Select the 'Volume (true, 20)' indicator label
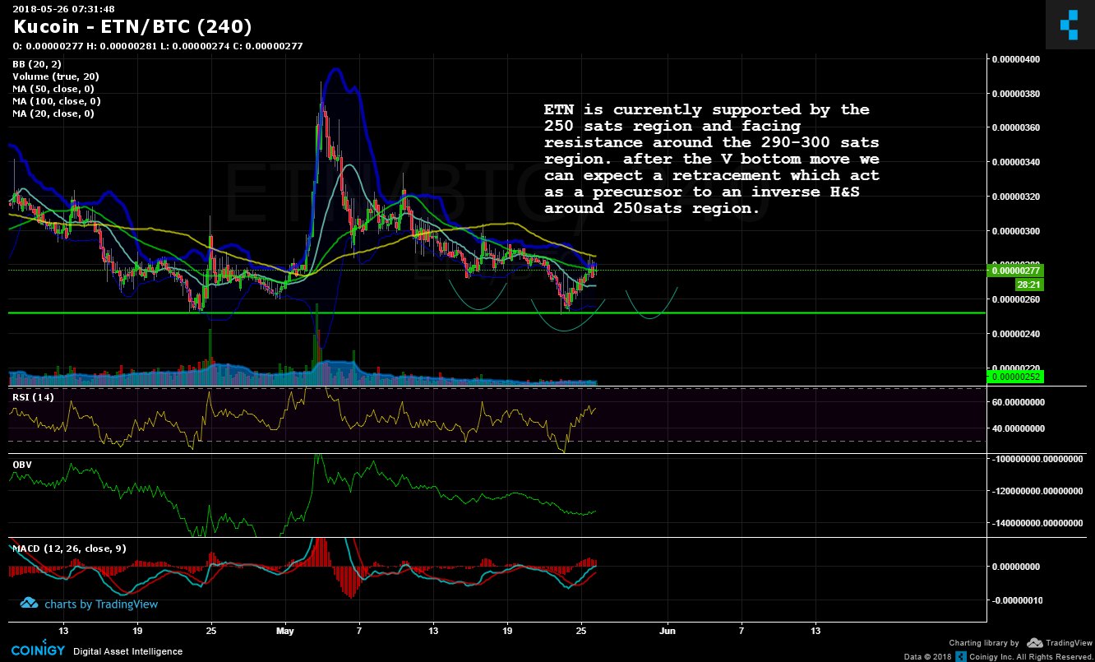 click(56, 76)
